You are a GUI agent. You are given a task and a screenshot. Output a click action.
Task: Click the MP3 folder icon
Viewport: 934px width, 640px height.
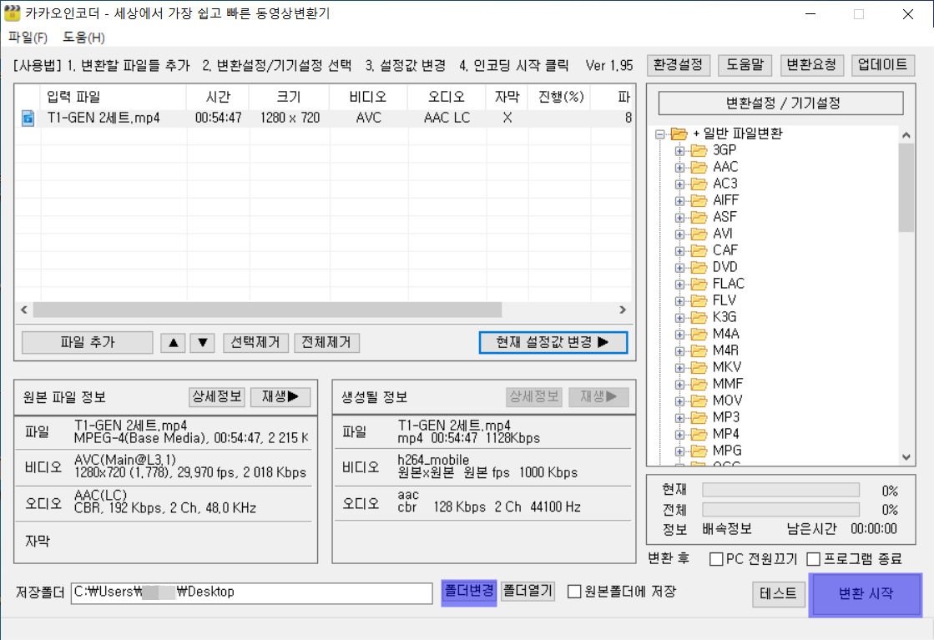click(699, 416)
